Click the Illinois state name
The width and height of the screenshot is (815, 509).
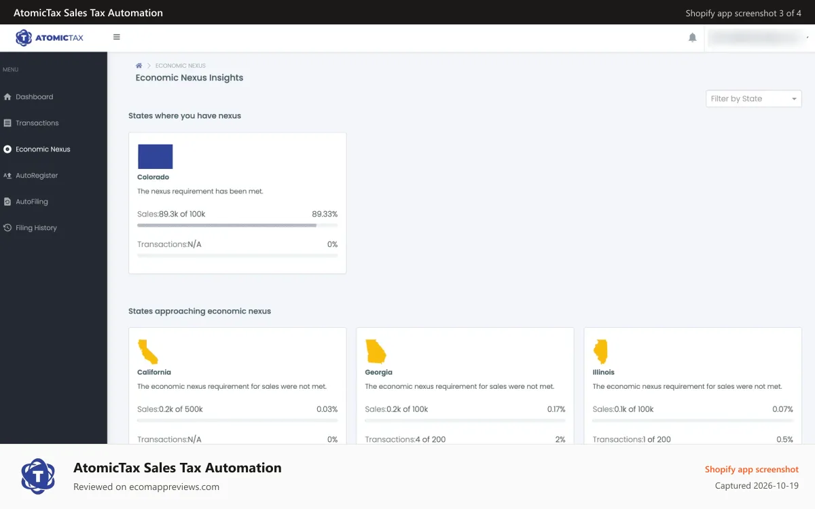coord(604,373)
